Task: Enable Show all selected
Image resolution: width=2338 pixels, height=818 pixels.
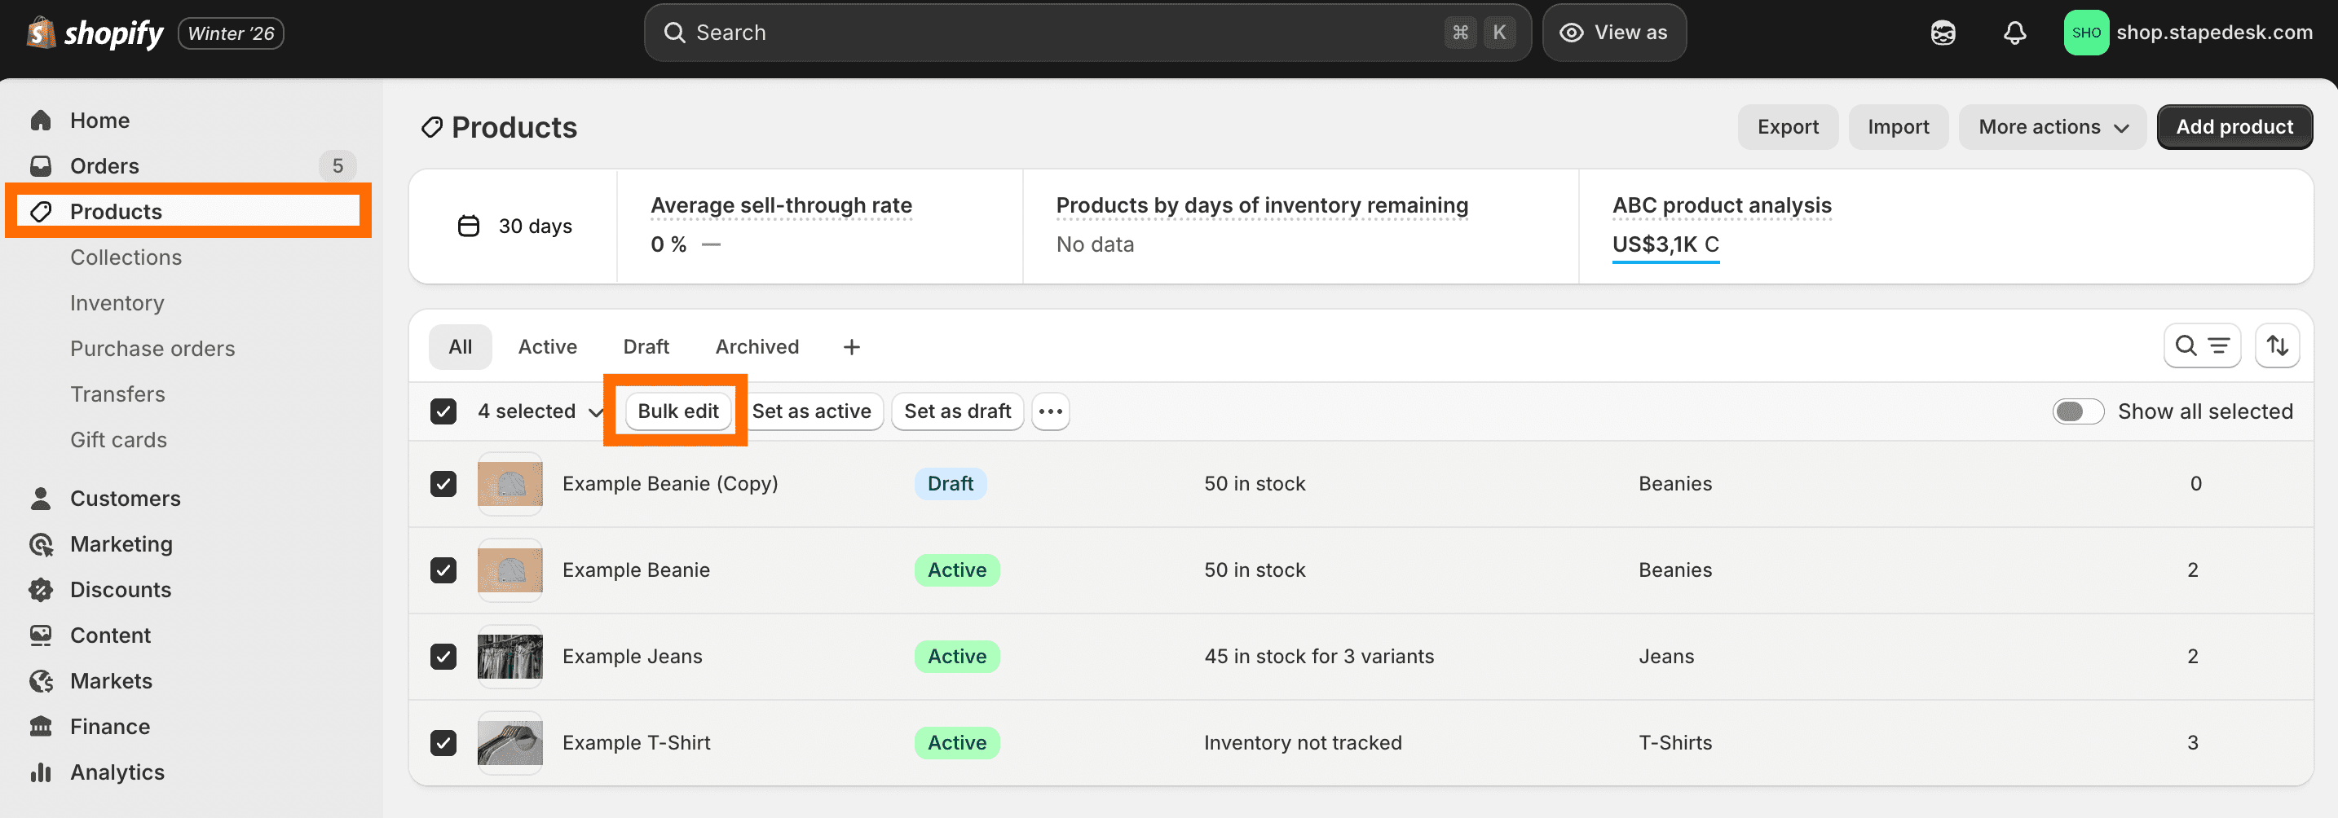Action: tap(2079, 411)
